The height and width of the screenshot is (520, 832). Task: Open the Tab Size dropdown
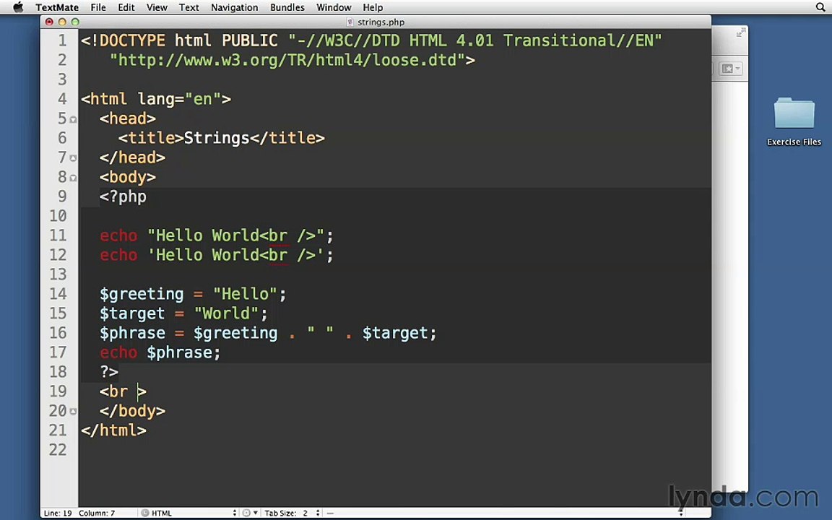click(292, 513)
